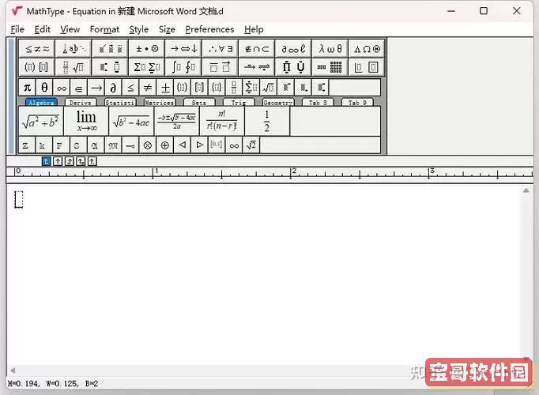
Task: Open the Help menu
Action: pyautogui.click(x=254, y=29)
